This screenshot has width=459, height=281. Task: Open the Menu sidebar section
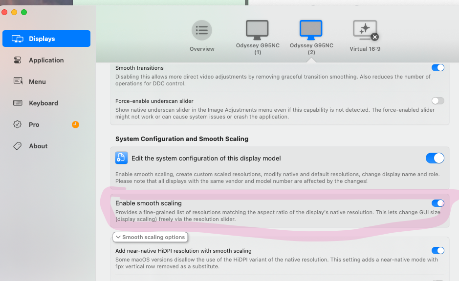(x=46, y=81)
